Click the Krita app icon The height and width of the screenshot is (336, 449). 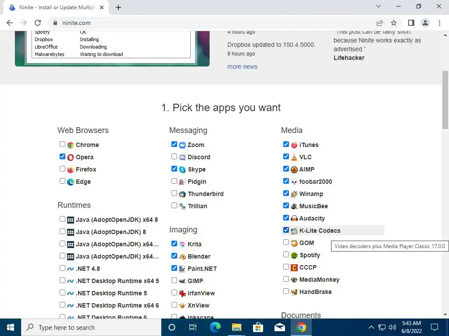click(182, 245)
